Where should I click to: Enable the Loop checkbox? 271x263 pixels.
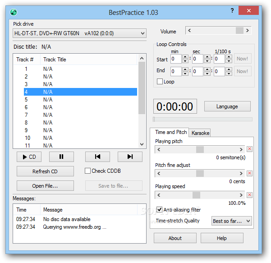pyautogui.click(x=160, y=82)
